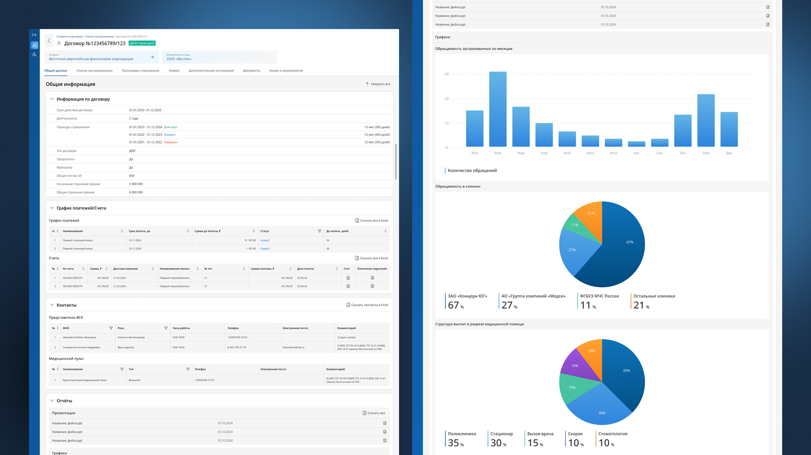The height and width of the screenshot is (455, 811).
Task: Open payment order icon in second Счета row
Action: (x=372, y=286)
